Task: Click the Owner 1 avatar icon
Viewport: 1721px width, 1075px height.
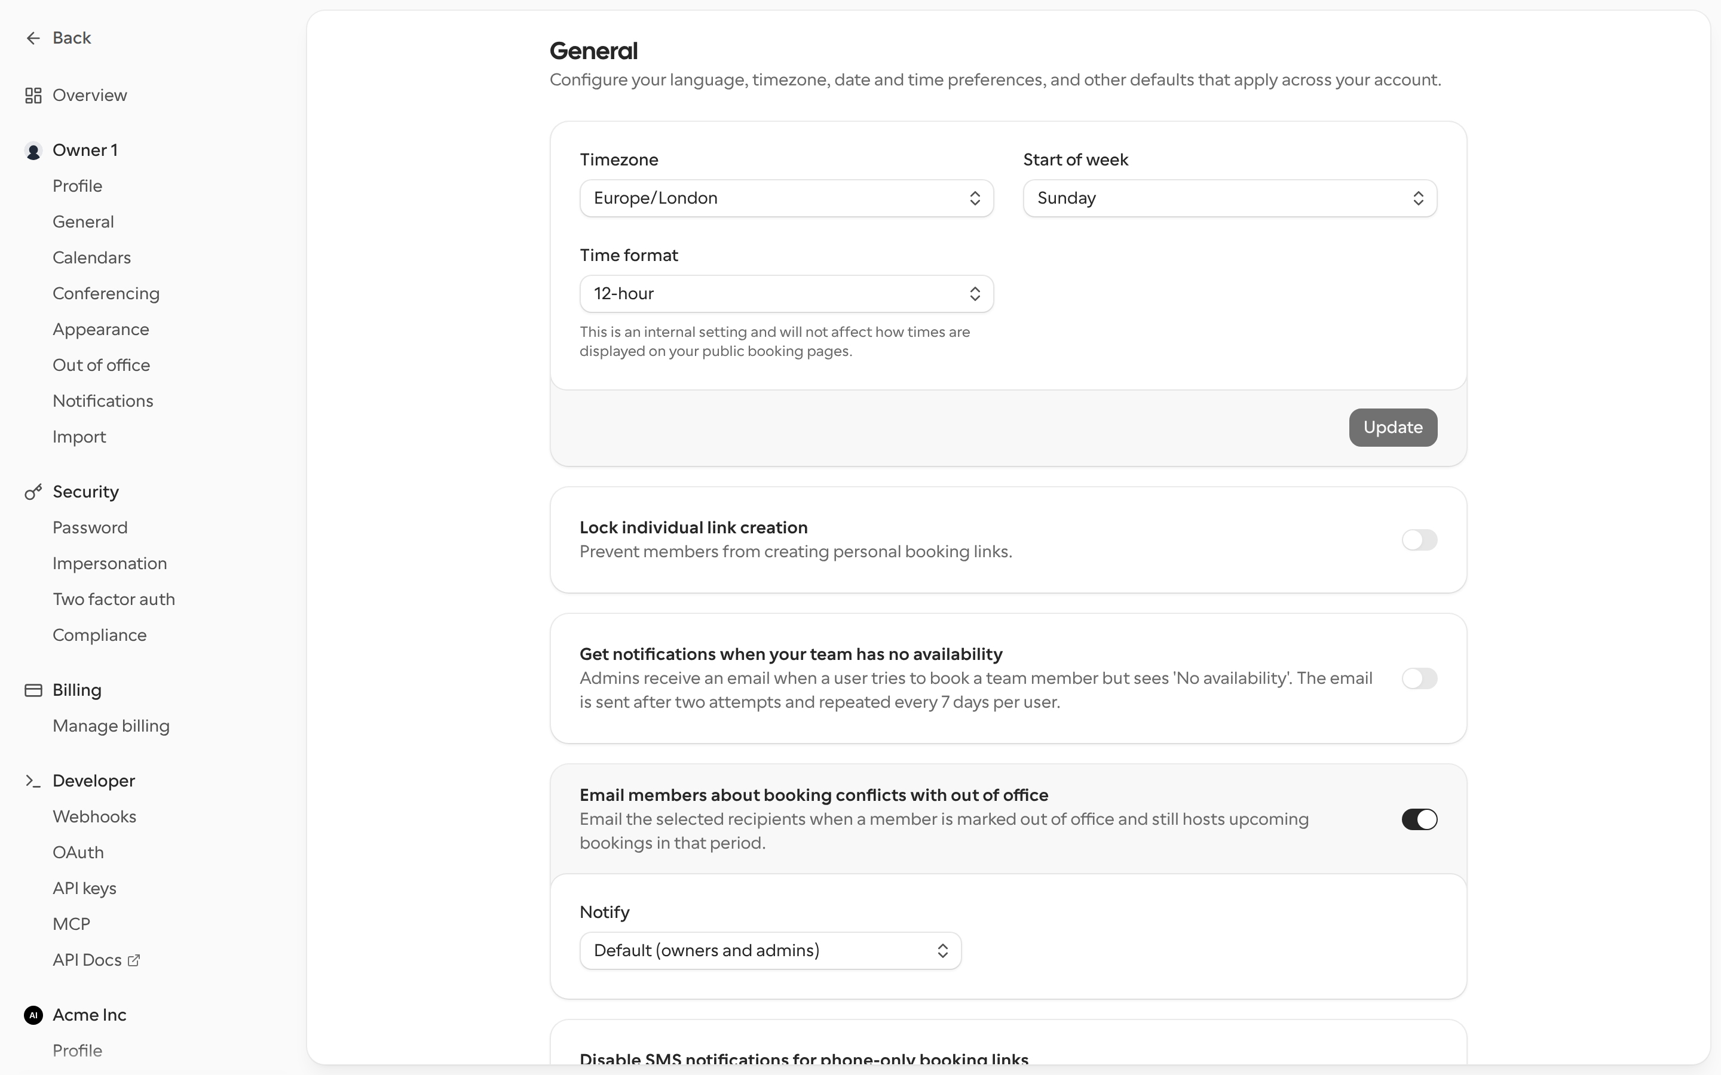Action: click(33, 150)
